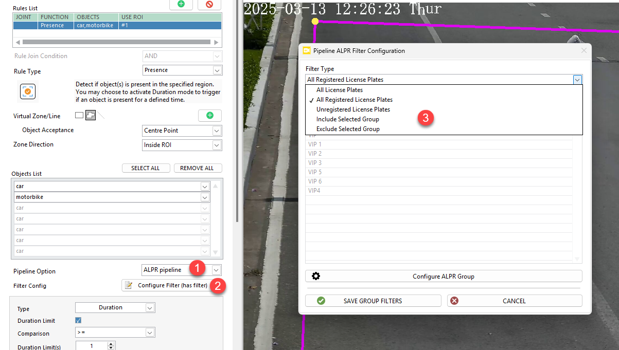Expand the Object Acceptance dropdown
619x350 pixels.
[217, 131]
